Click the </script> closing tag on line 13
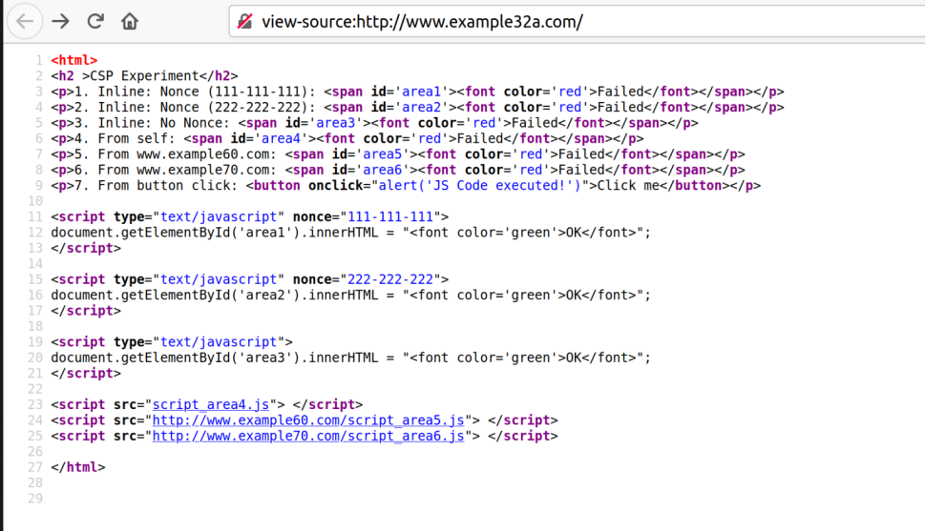 86,248
